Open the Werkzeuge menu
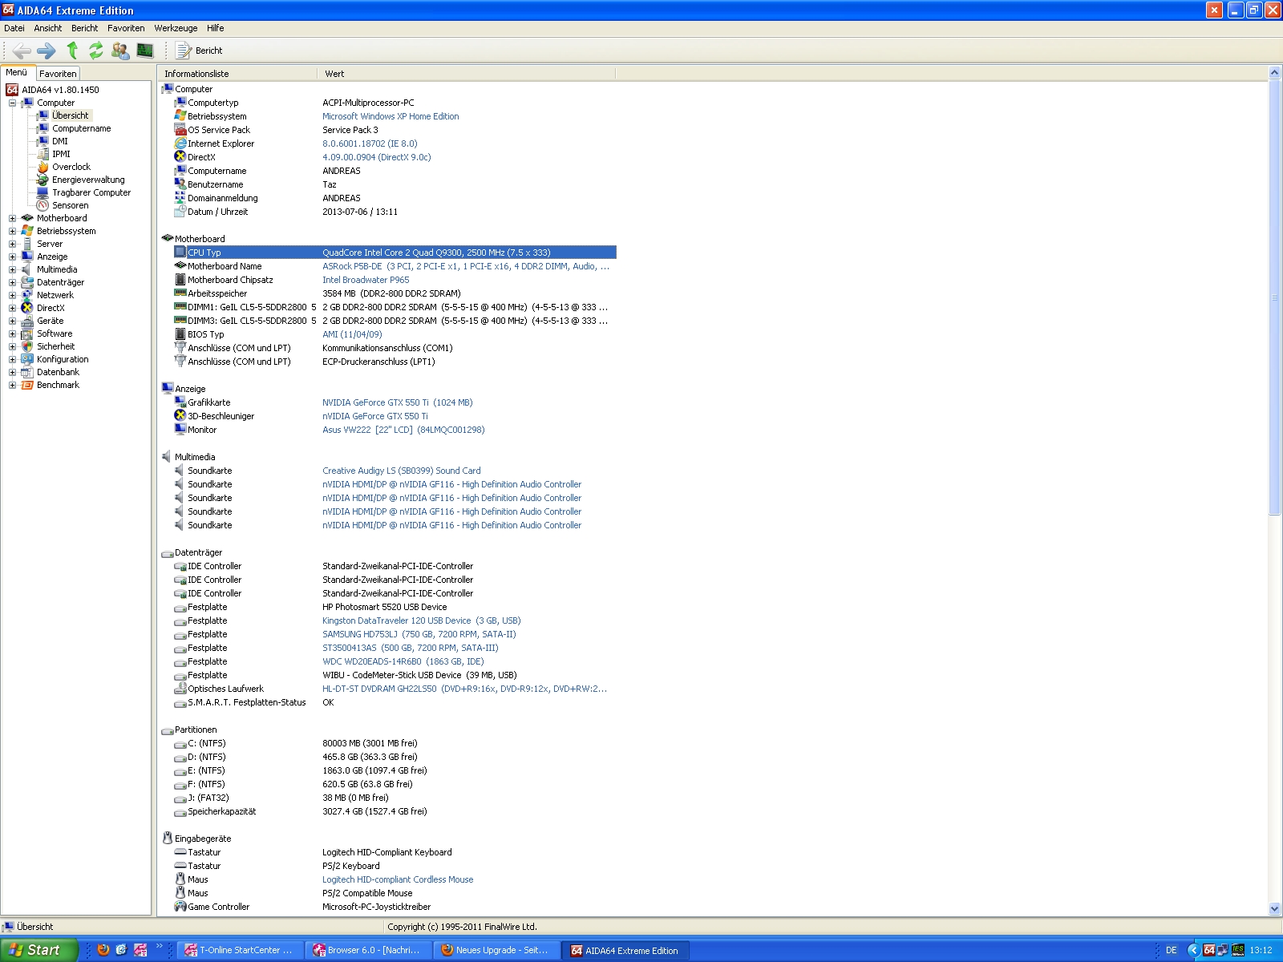The height and width of the screenshot is (962, 1283). pos(176,28)
